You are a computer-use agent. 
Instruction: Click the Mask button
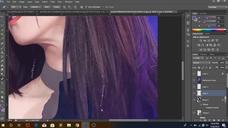(47, 7)
